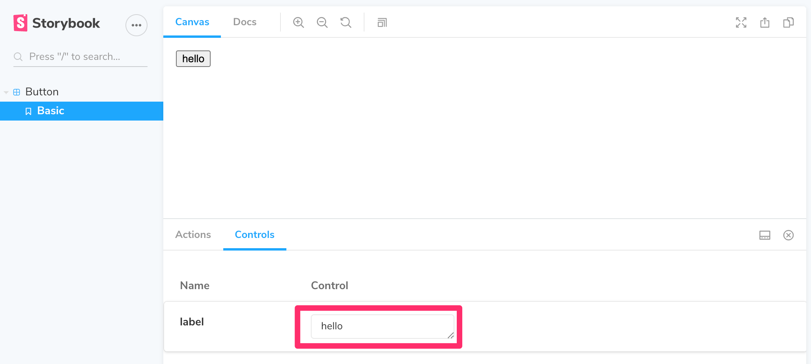
Task: Reset the canvas zoom level
Action: (346, 22)
